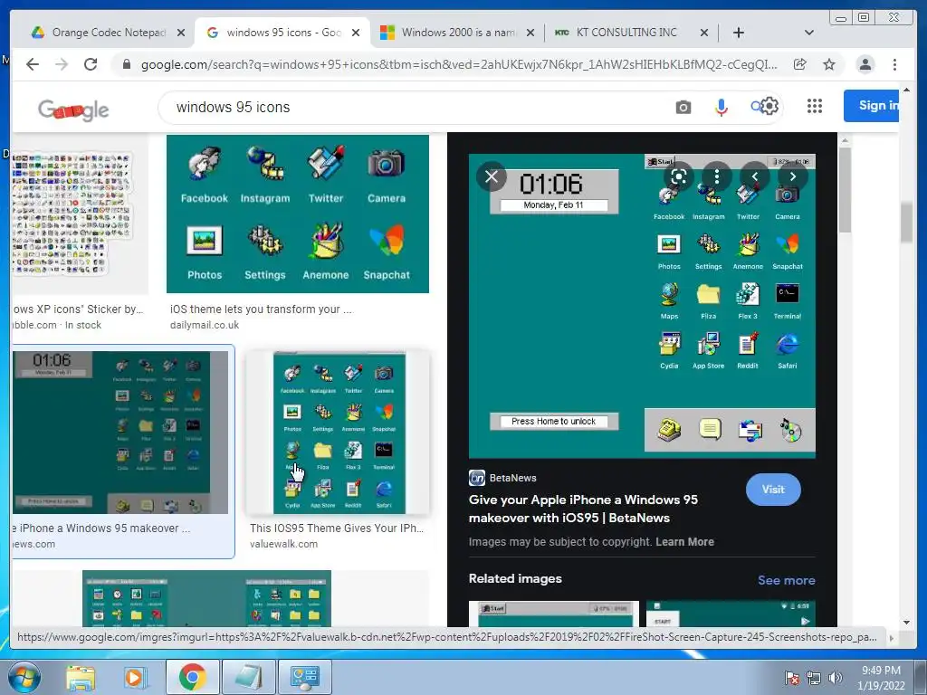Click the Sign in button

[x=872, y=106]
